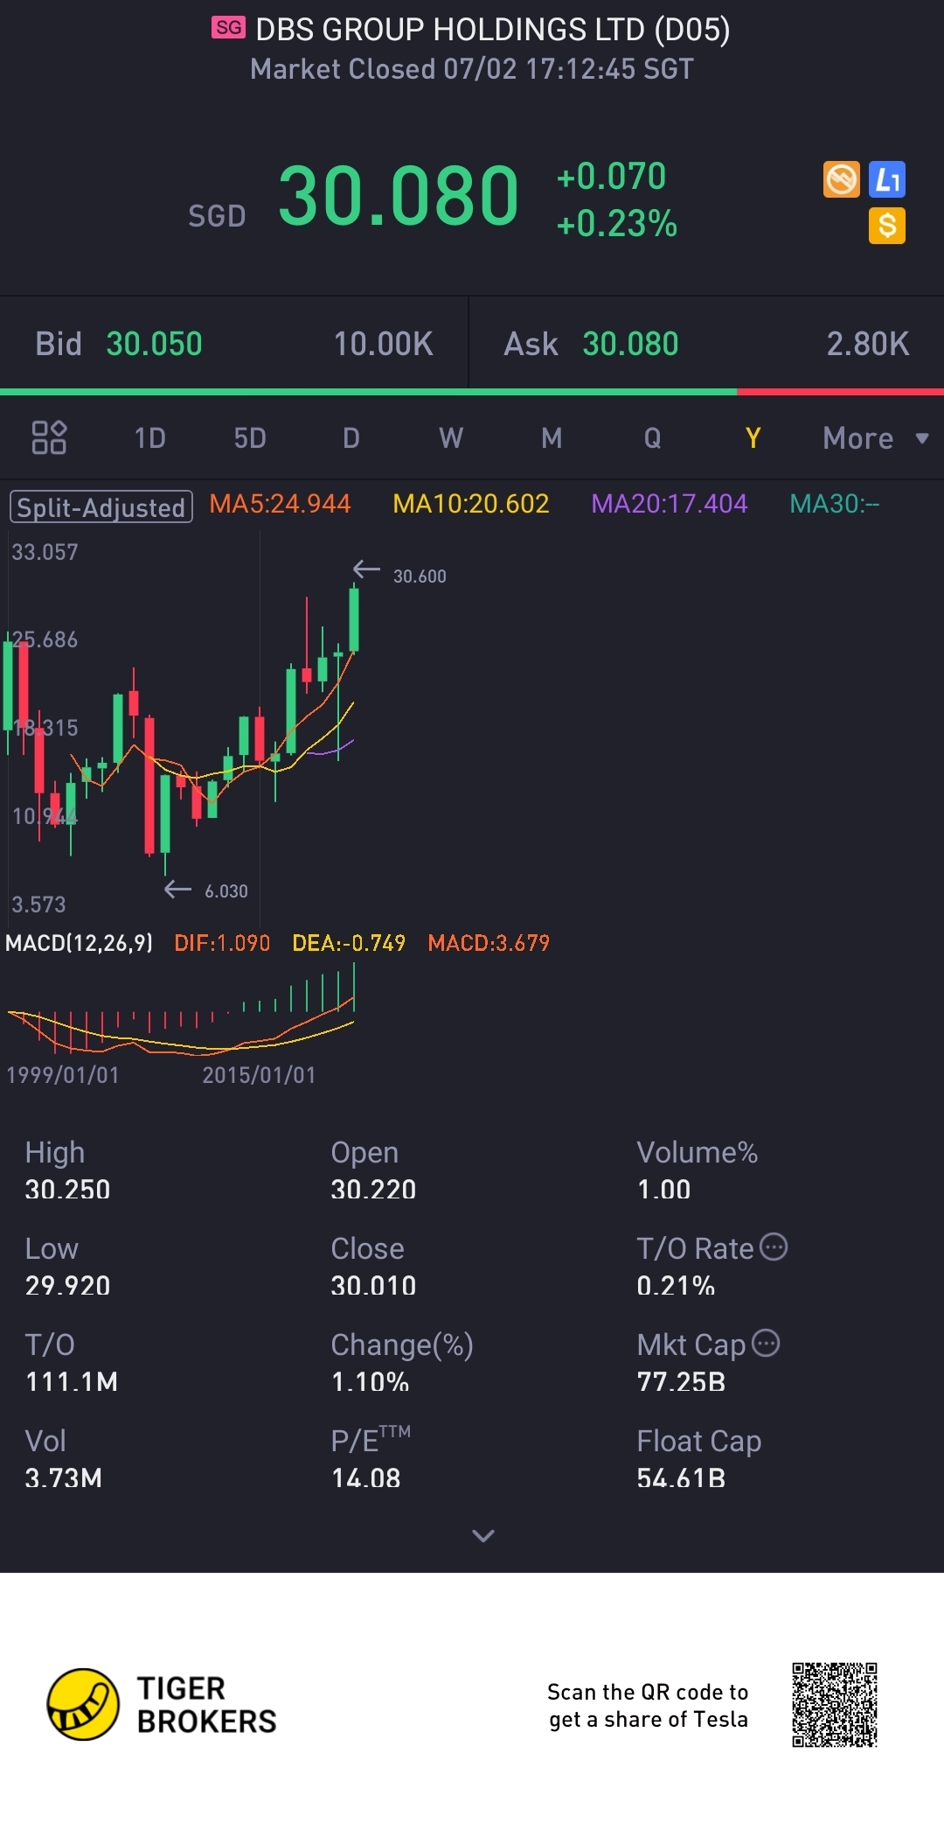Tap the Volume% value 1.00
944x1837 pixels.
pyautogui.click(x=663, y=1190)
